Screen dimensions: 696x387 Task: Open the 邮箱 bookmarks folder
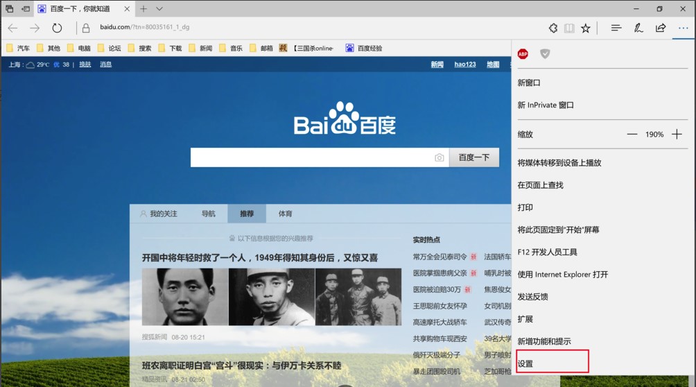click(x=261, y=48)
